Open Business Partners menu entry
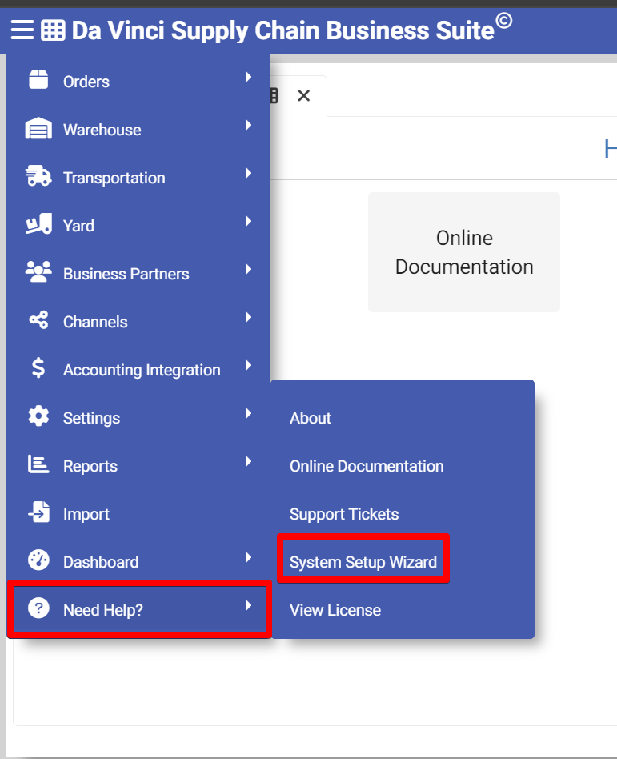This screenshot has height=759, width=617. (138, 271)
